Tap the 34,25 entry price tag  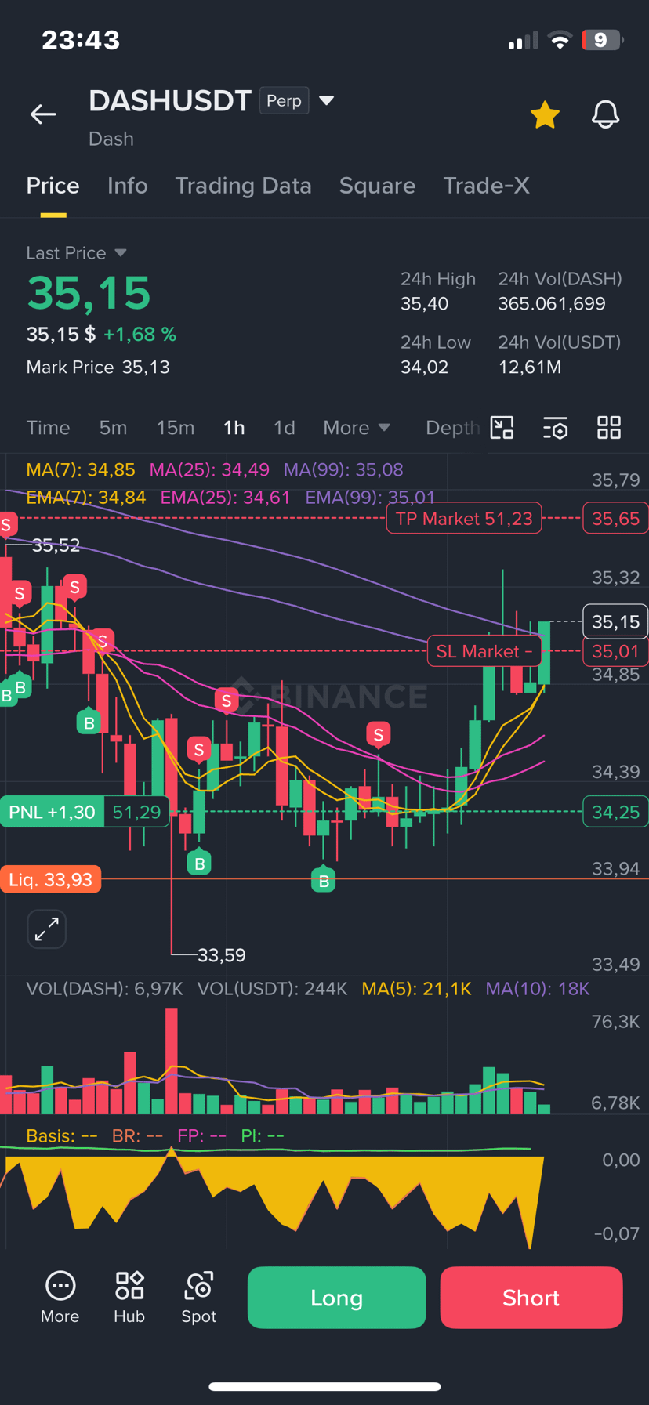point(615,812)
